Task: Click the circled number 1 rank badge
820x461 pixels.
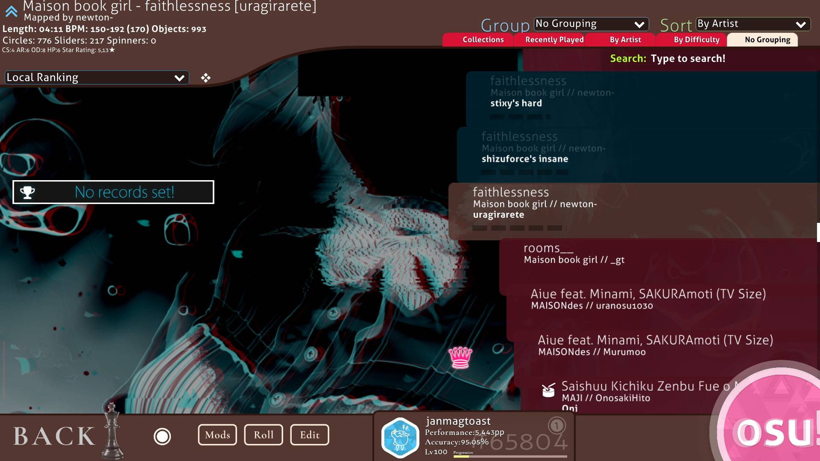Action: [x=556, y=425]
